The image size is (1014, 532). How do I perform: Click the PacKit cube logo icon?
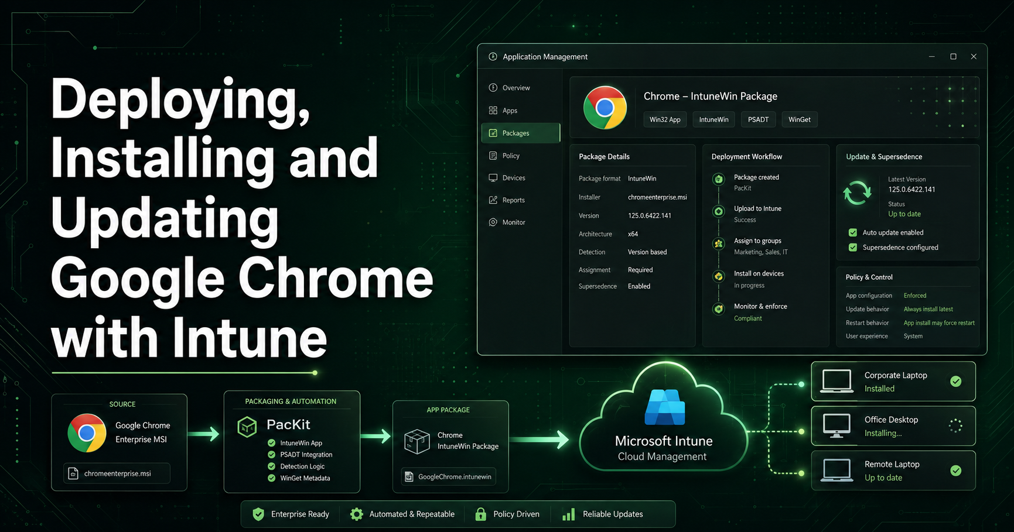tap(247, 427)
